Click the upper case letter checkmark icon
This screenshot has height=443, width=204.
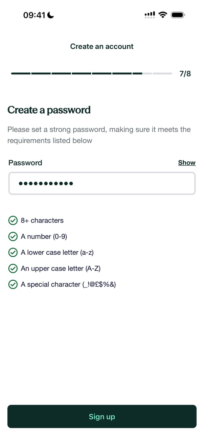pyautogui.click(x=13, y=269)
